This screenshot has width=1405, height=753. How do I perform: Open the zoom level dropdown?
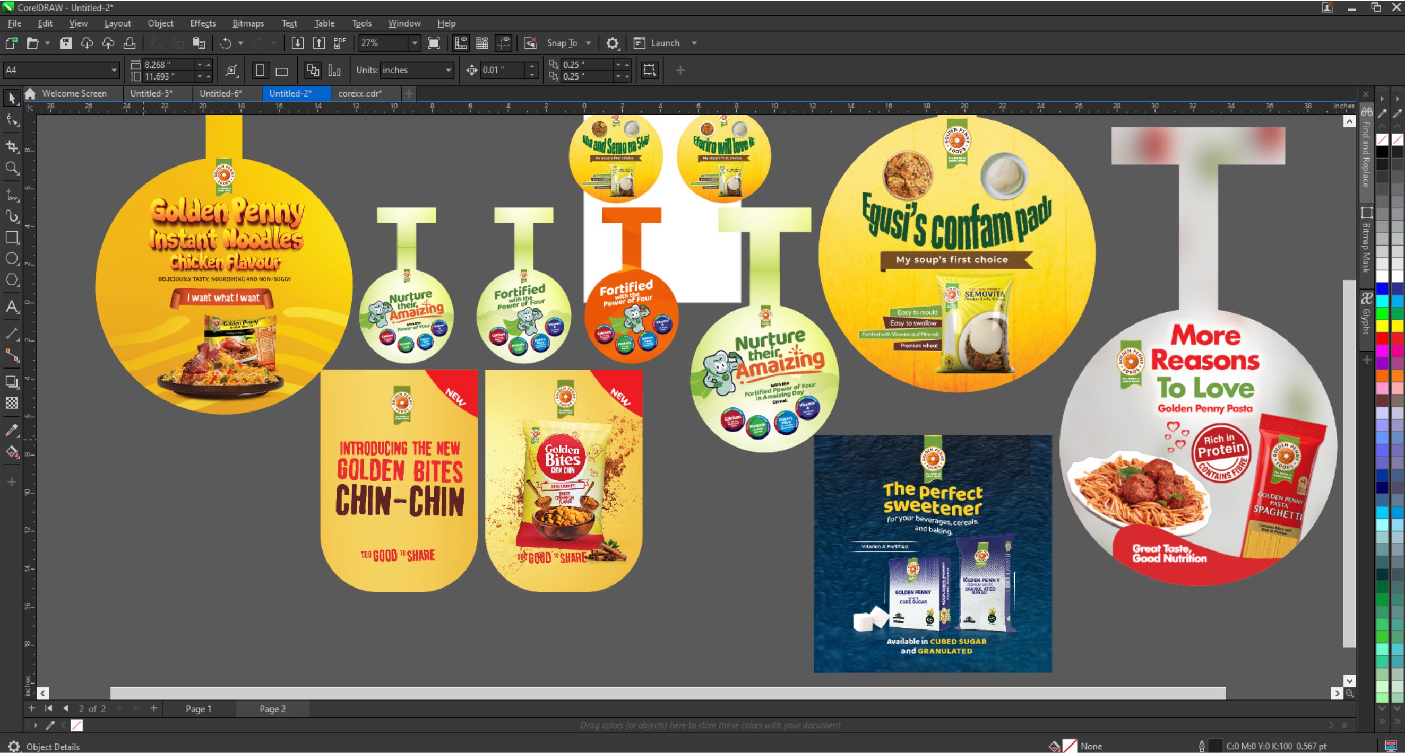click(415, 43)
